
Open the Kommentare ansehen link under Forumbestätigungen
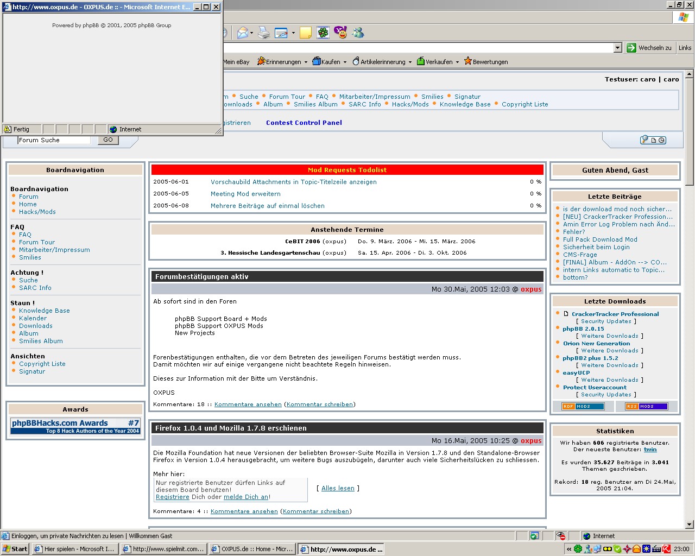[x=248, y=405]
